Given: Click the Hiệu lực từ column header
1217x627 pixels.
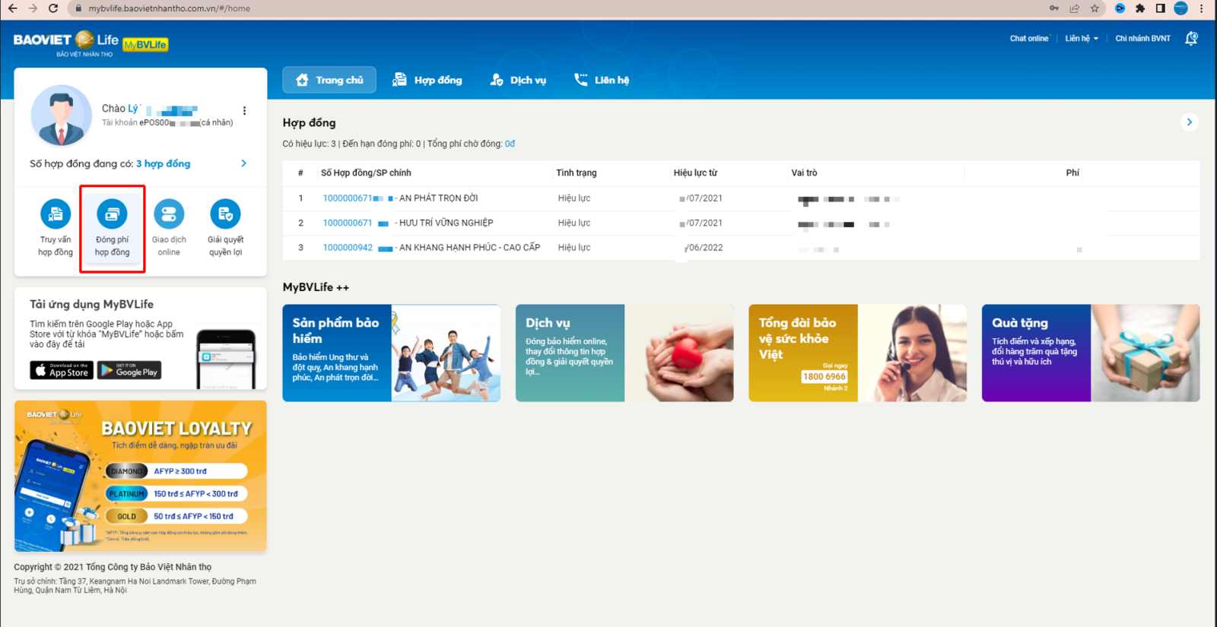Looking at the screenshot, I should [x=695, y=173].
